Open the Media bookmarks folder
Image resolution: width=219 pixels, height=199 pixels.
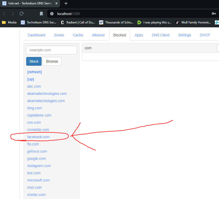click(x=9, y=22)
